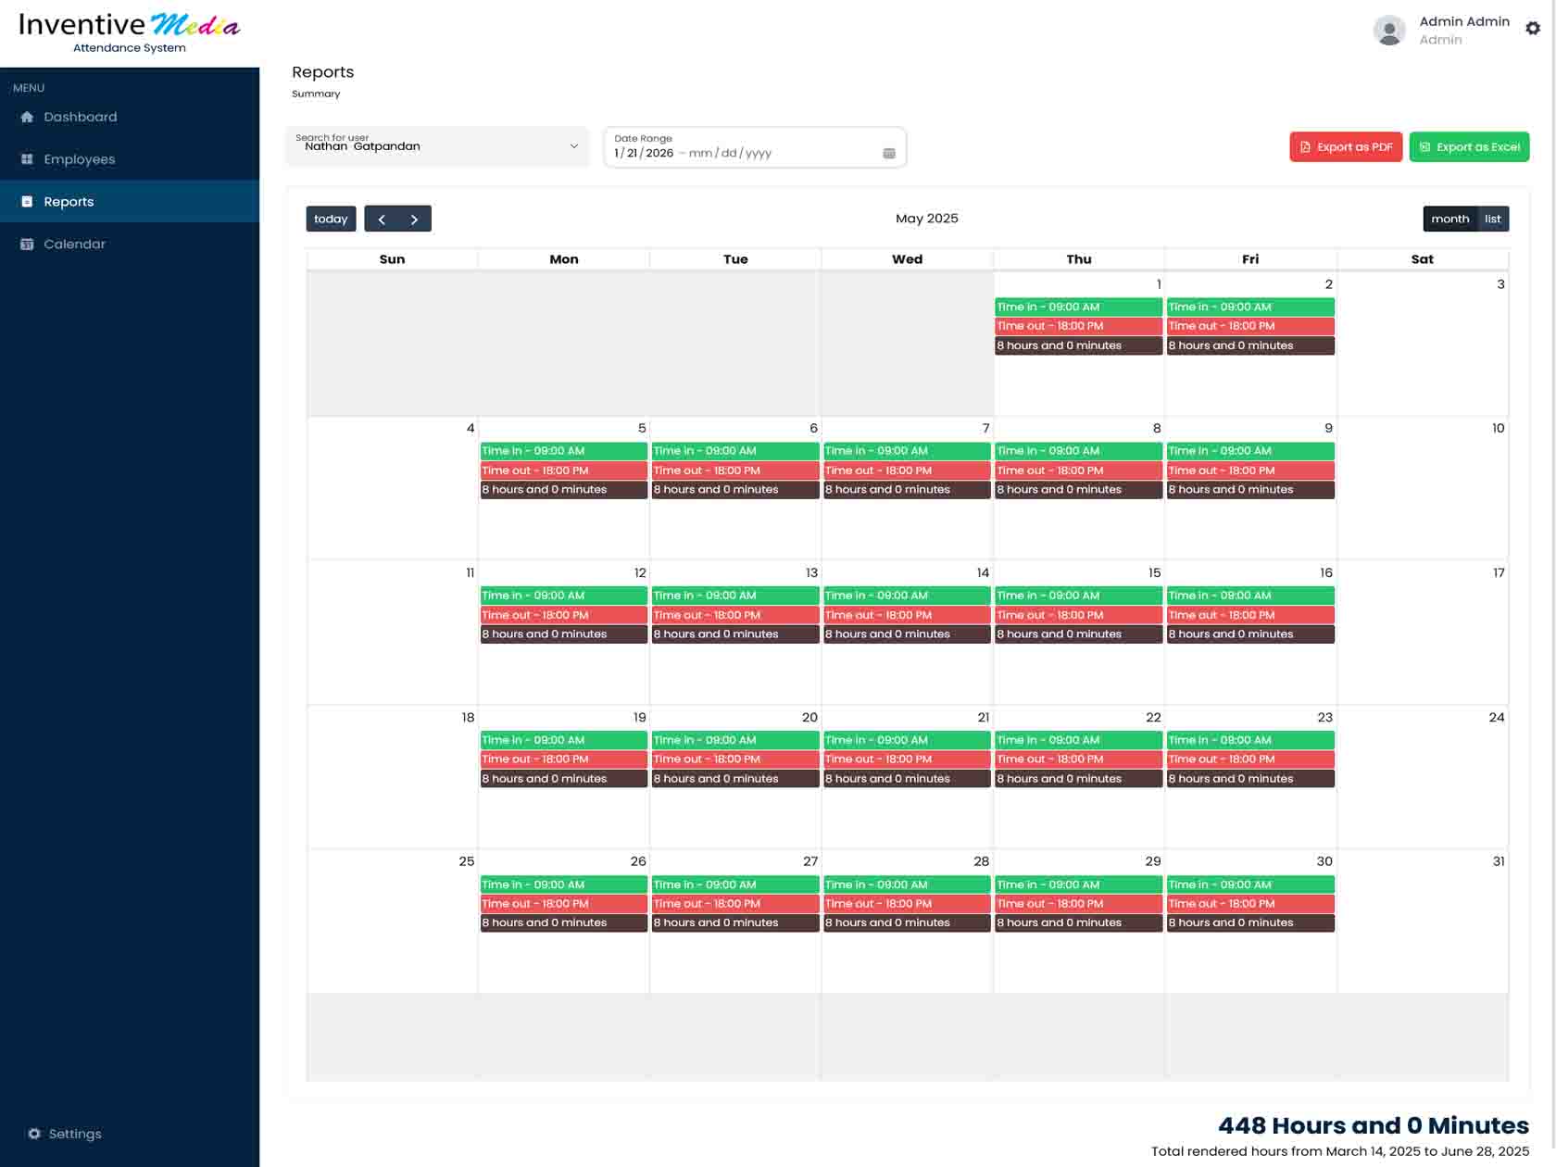This screenshot has height=1167, width=1556.
Task: Jump to today on the calendar
Action: (331, 220)
